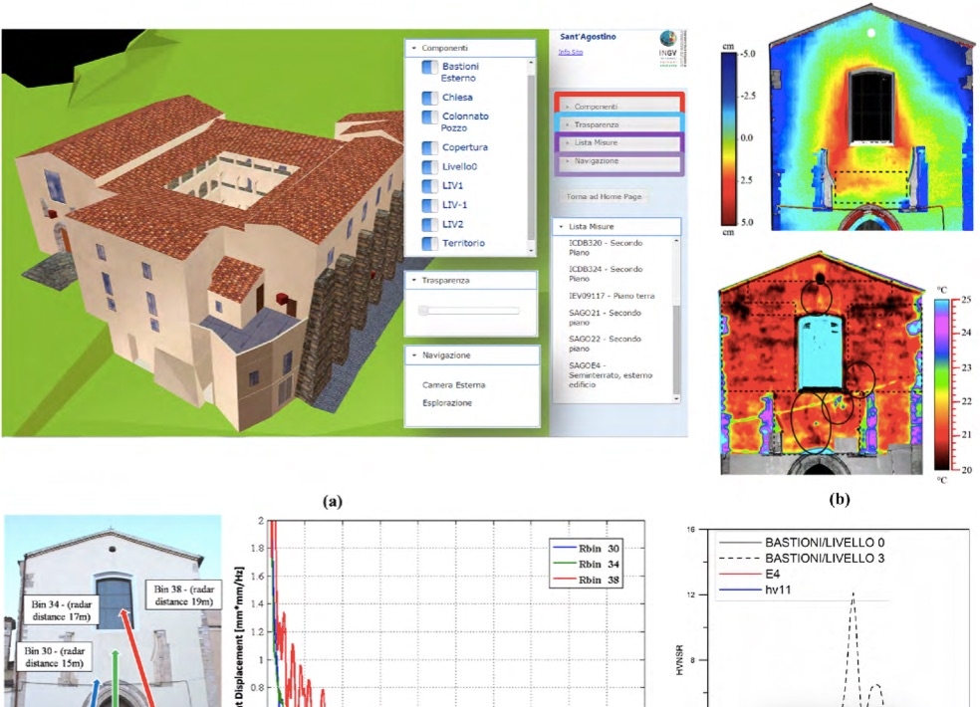Toggle the Livello0 component checkbox
Screen dimensions: 980x707
tap(429, 167)
